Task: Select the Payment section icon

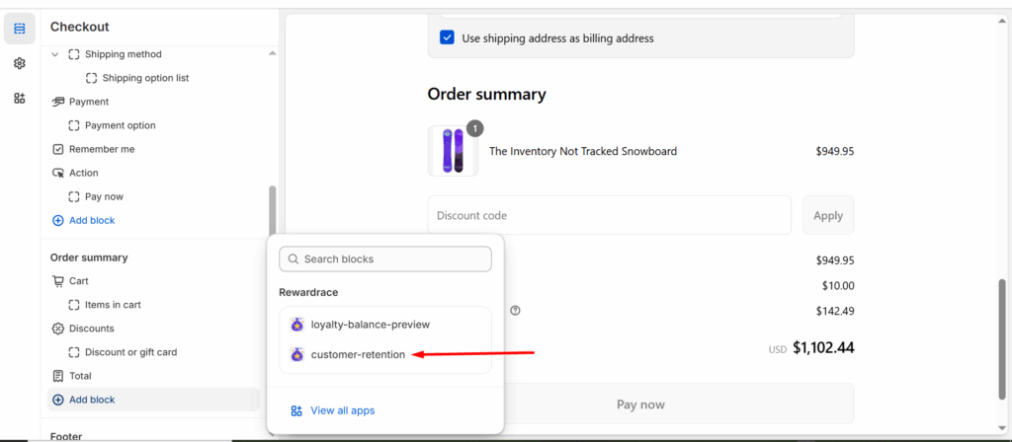Action: pos(58,102)
